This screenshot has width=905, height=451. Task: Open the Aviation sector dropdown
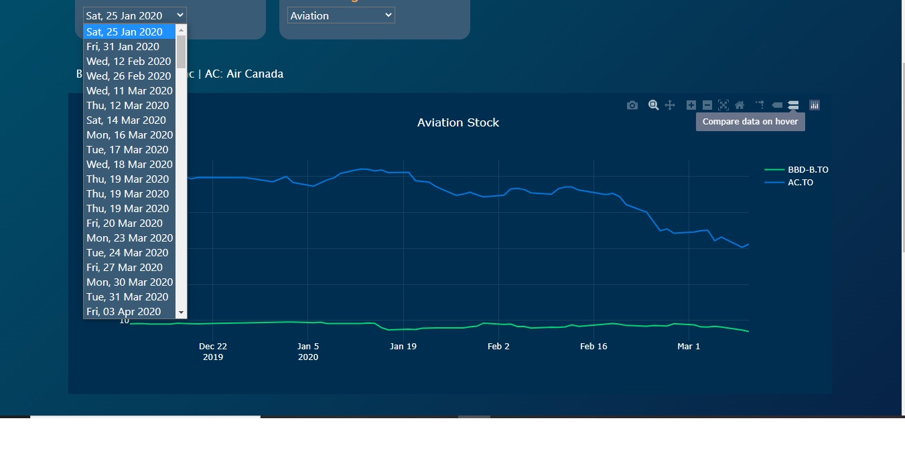pos(341,15)
